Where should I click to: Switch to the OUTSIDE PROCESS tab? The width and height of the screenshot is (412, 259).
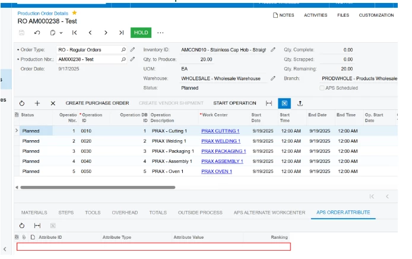point(200,213)
